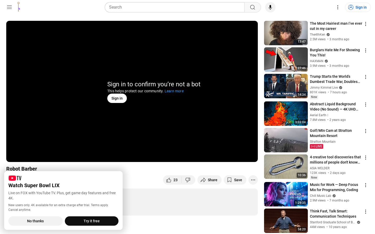Screen dimensions: 375x234
Task: Open the Learn more link
Action: tap(174, 91)
